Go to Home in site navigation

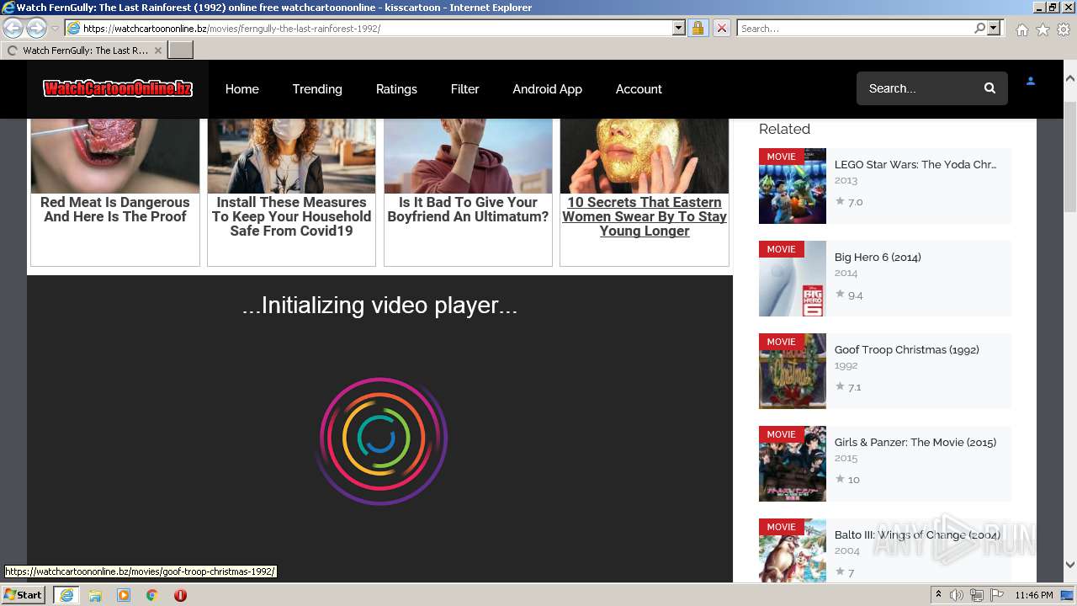tap(242, 88)
